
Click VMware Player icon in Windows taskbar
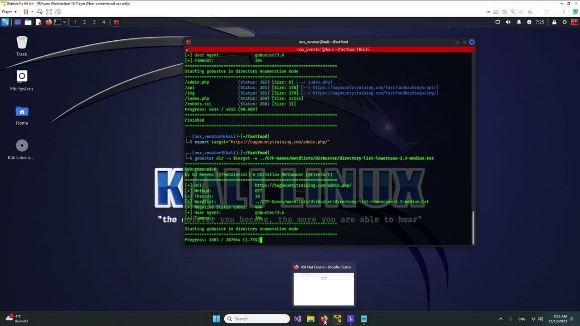[x=337, y=319]
